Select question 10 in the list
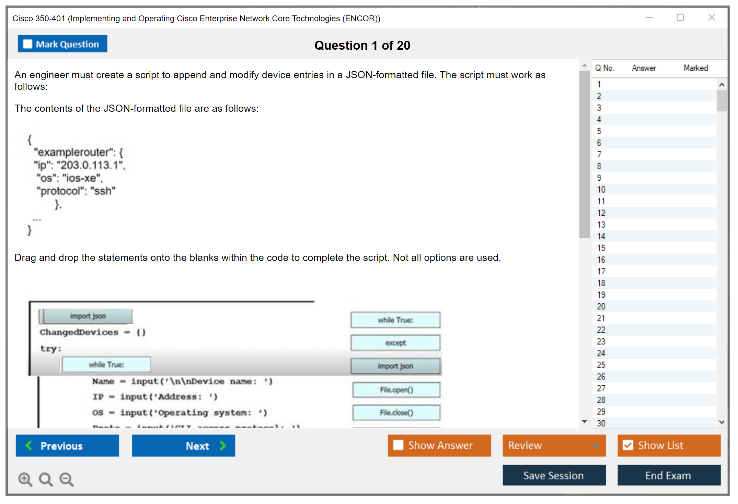This screenshot has width=738, height=504. coord(601,190)
